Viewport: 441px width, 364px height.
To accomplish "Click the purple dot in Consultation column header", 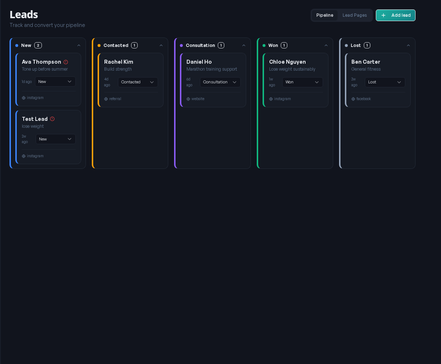I will coord(181,45).
